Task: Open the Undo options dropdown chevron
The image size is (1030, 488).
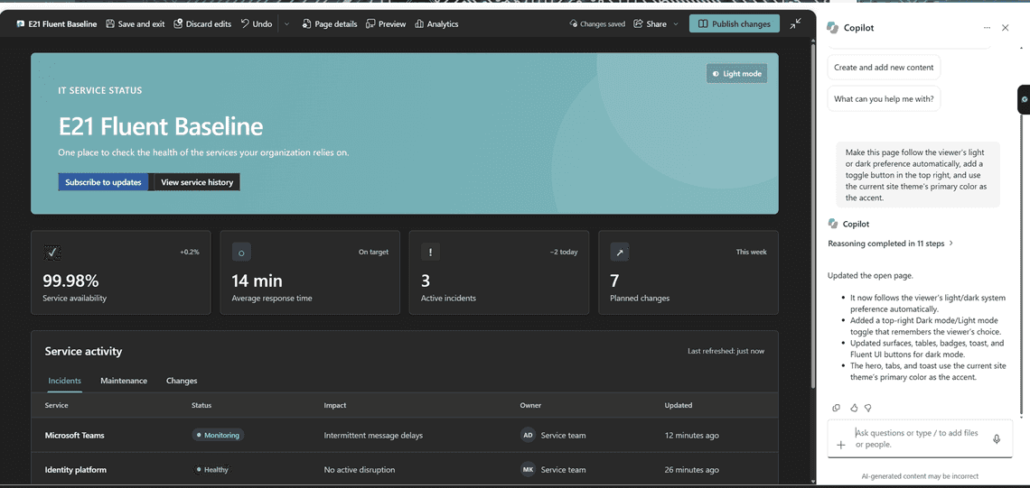Action: tap(286, 24)
